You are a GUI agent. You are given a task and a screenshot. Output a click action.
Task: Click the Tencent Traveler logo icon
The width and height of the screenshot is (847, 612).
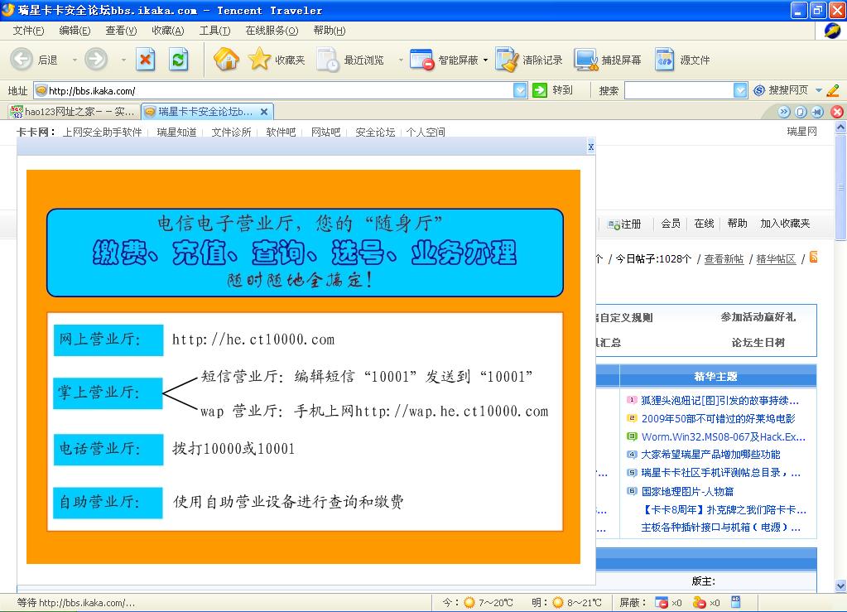tap(832, 31)
